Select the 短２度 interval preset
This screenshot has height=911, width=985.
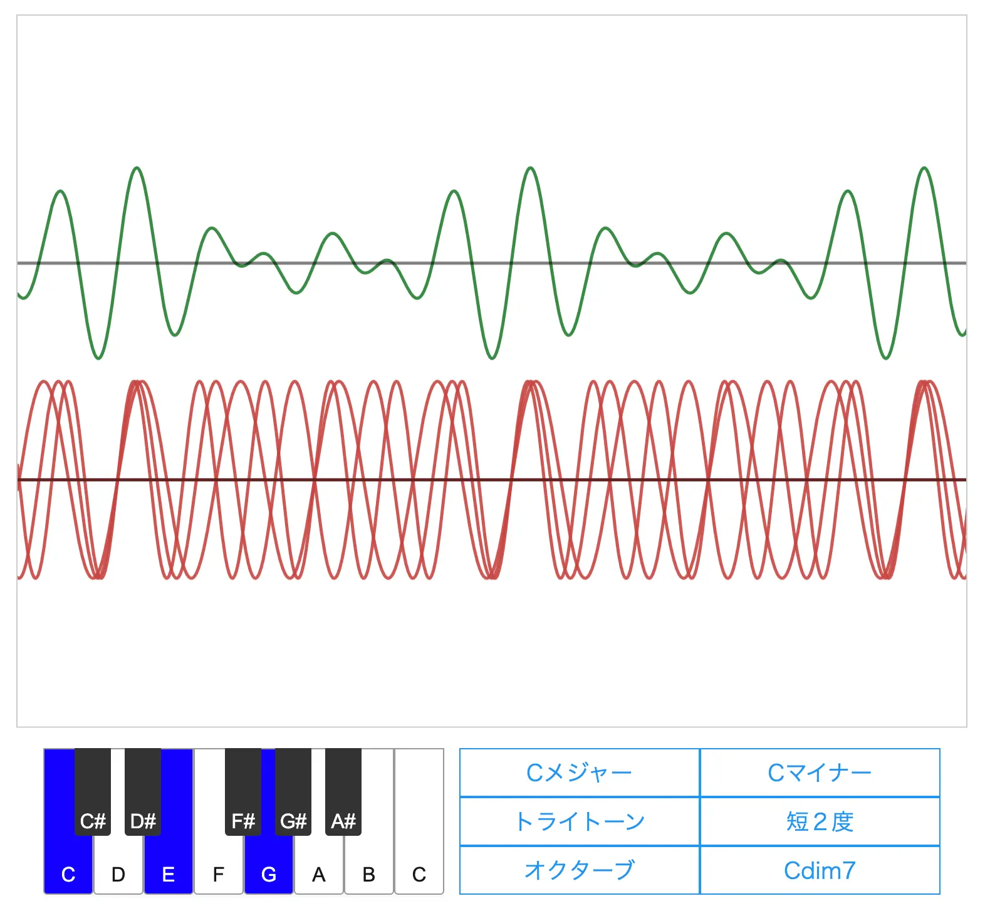click(x=820, y=821)
